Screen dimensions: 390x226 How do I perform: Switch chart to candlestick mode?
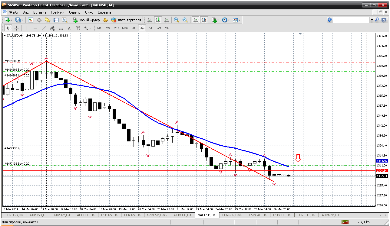coord(158,20)
